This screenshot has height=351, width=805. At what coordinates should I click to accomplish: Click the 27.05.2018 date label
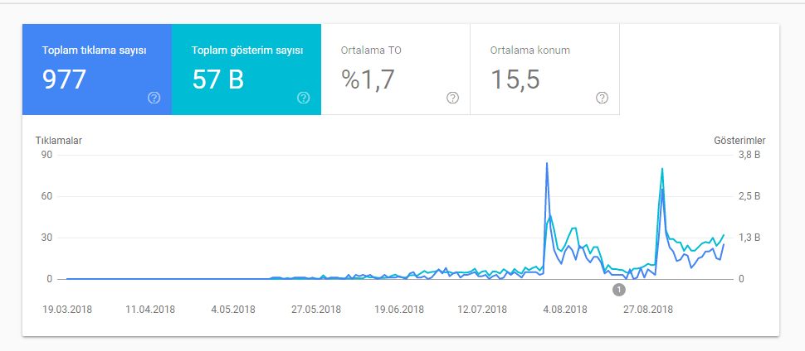(315, 310)
